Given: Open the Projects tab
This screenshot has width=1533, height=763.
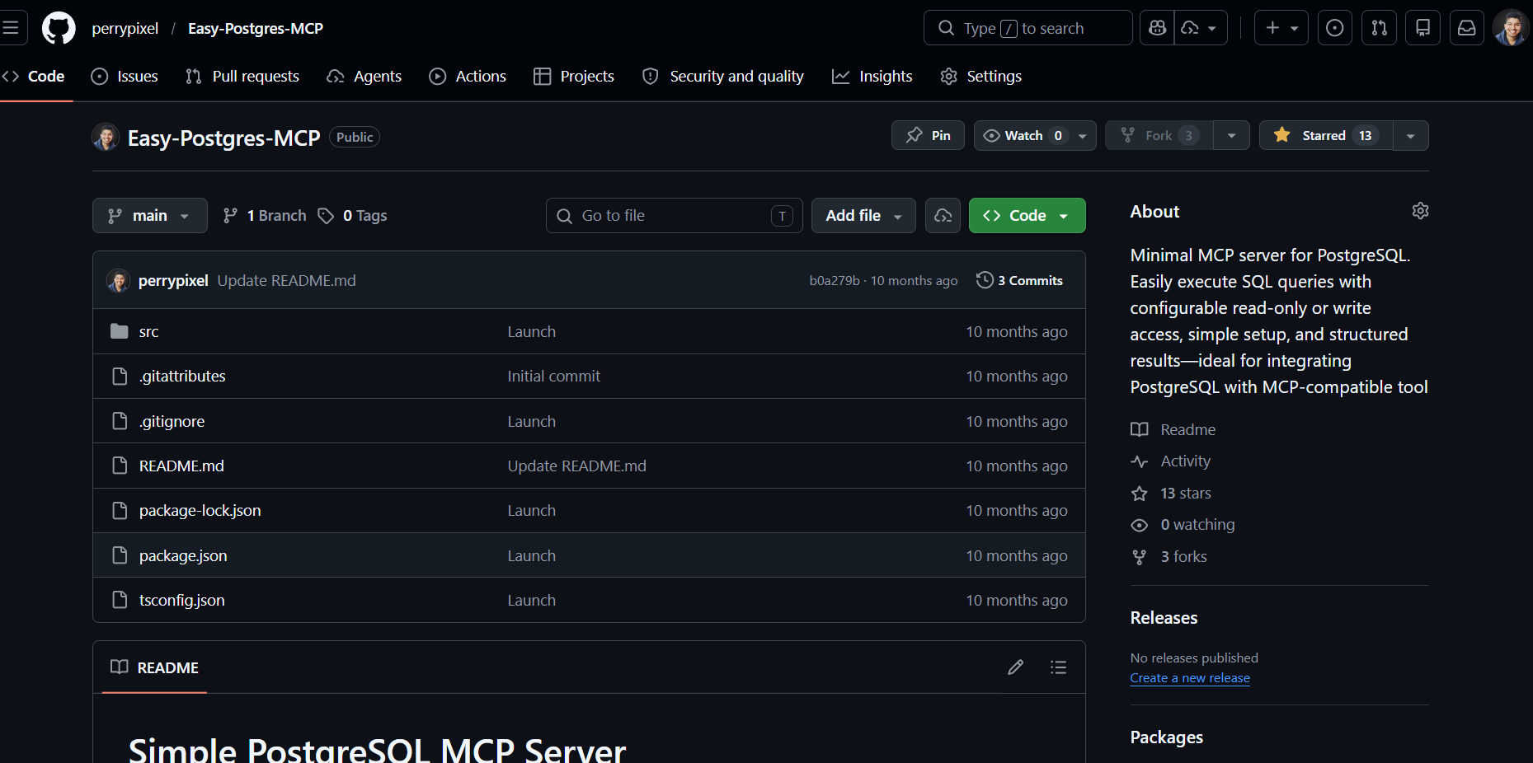Looking at the screenshot, I should (x=574, y=76).
